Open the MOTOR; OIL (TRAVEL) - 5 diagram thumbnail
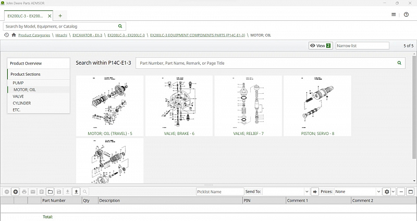Image resolution: width=417 pixels, height=221 pixels. [110, 106]
